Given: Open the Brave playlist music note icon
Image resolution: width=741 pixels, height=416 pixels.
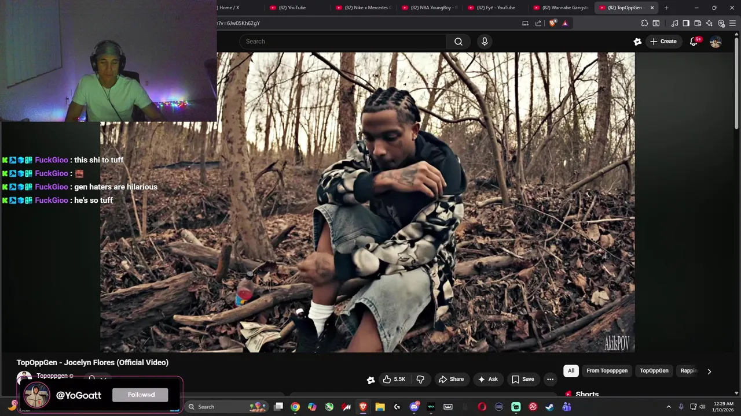Looking at the screenshot, I should [674, 23].
